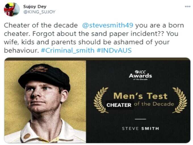193x145 pixels.
Task: Click the left golden laurel wreath
Action: [x=101, y=100]
